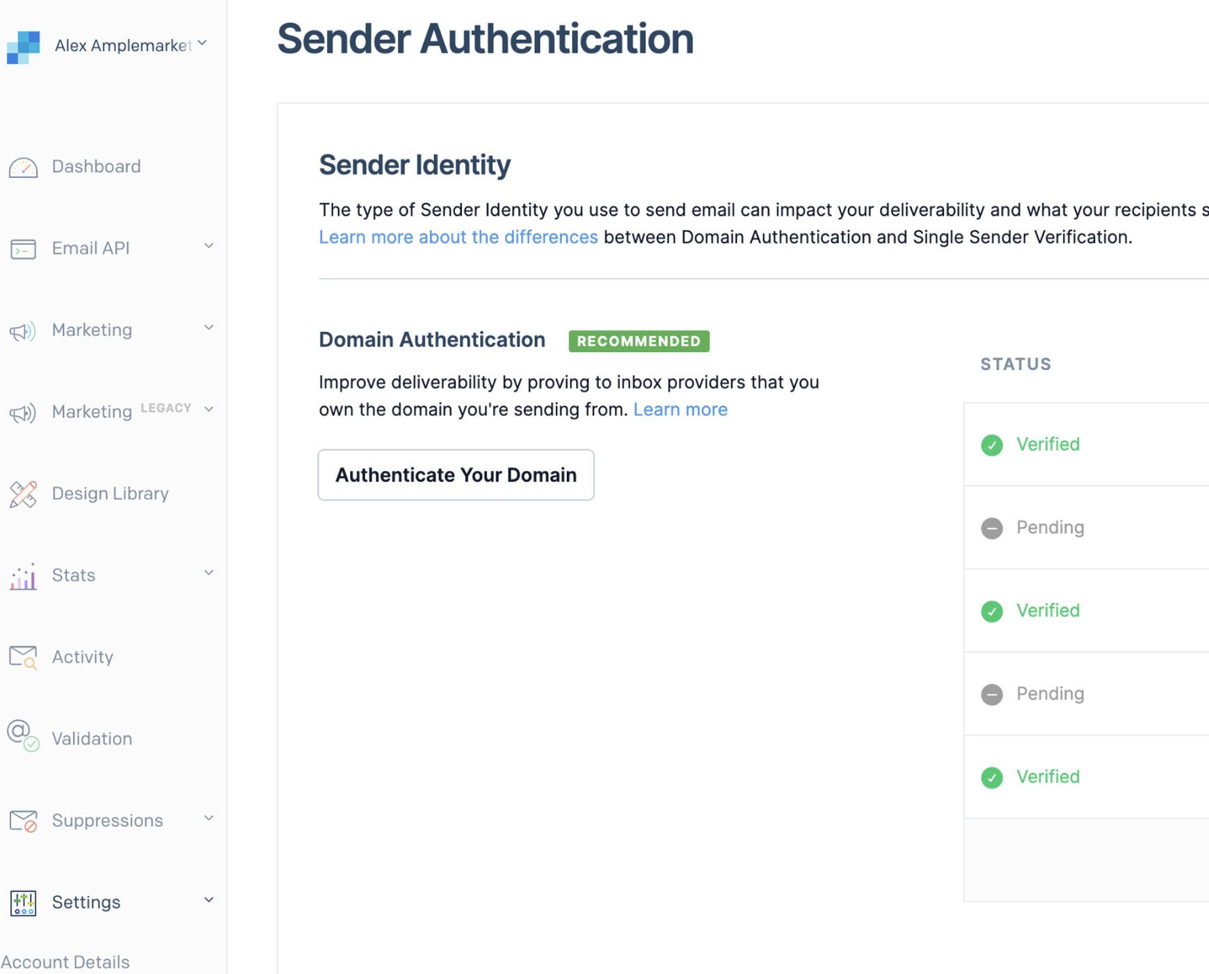This screenshot has height=974, width=1209.
Task: Open the Alex Amplemarket account dropdown
Action: 202,44
